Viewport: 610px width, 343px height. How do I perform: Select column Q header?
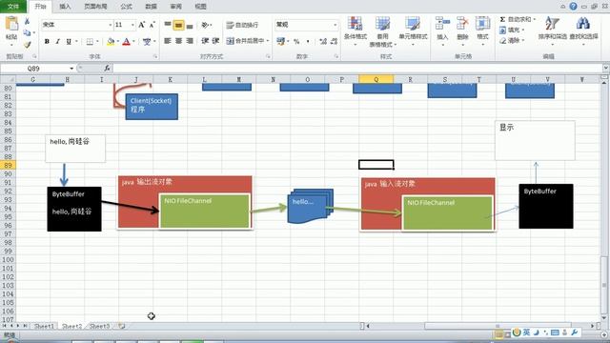[376, 79]
